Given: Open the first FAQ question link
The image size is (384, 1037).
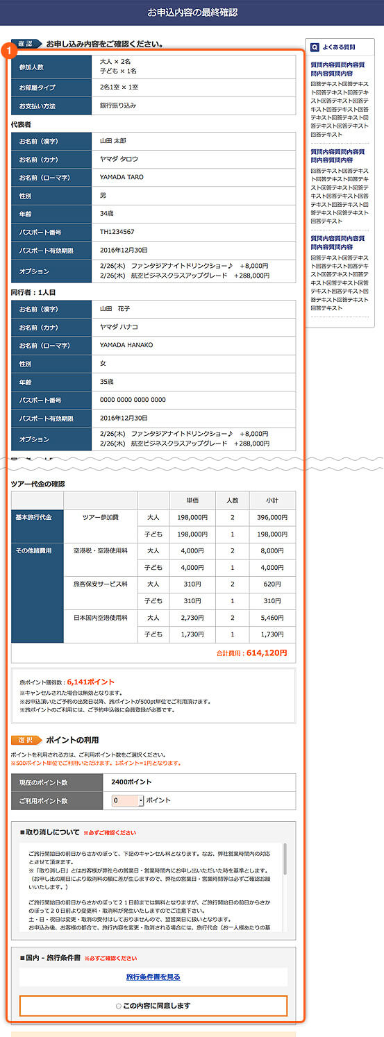Looking at the screenshot, I should [337, 69].
